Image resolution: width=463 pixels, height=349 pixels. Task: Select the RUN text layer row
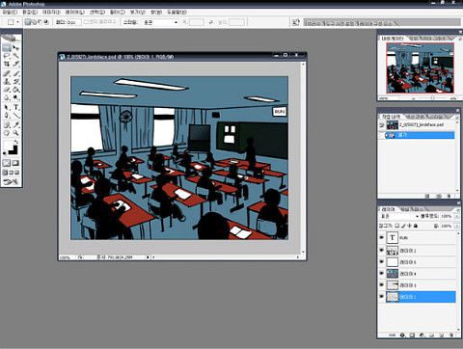coord(421,238)
